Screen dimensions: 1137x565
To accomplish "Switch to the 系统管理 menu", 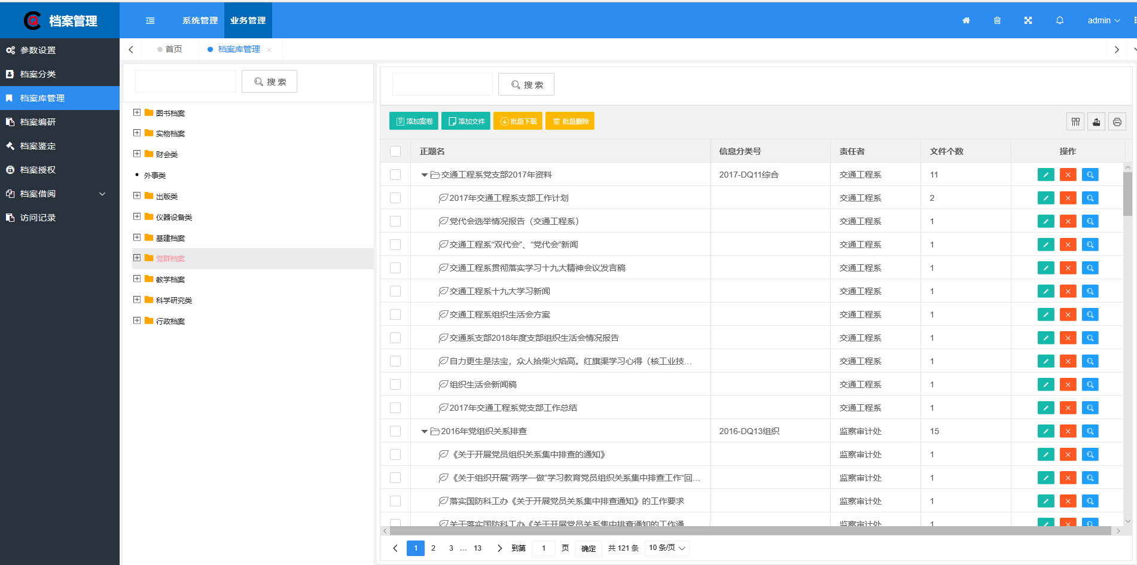I will pos(199,20).
